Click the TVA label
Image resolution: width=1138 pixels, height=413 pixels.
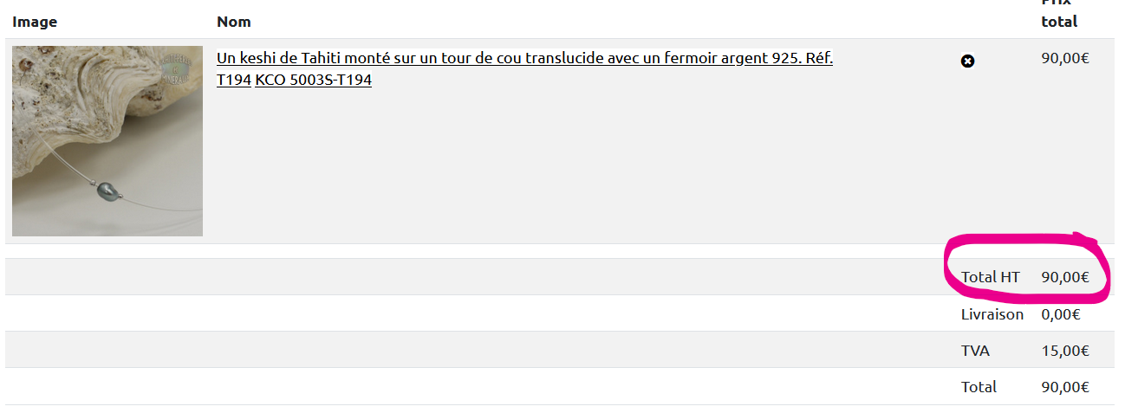pyautogui.click(x=975, y=351)
